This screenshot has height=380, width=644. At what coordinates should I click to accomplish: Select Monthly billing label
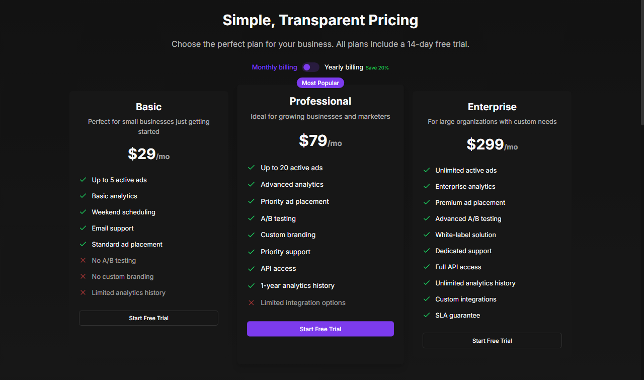274,67
